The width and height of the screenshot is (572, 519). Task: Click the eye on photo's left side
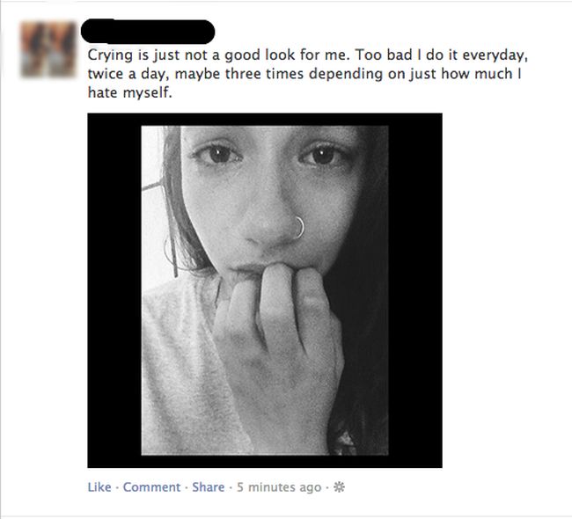coord(217,154)
